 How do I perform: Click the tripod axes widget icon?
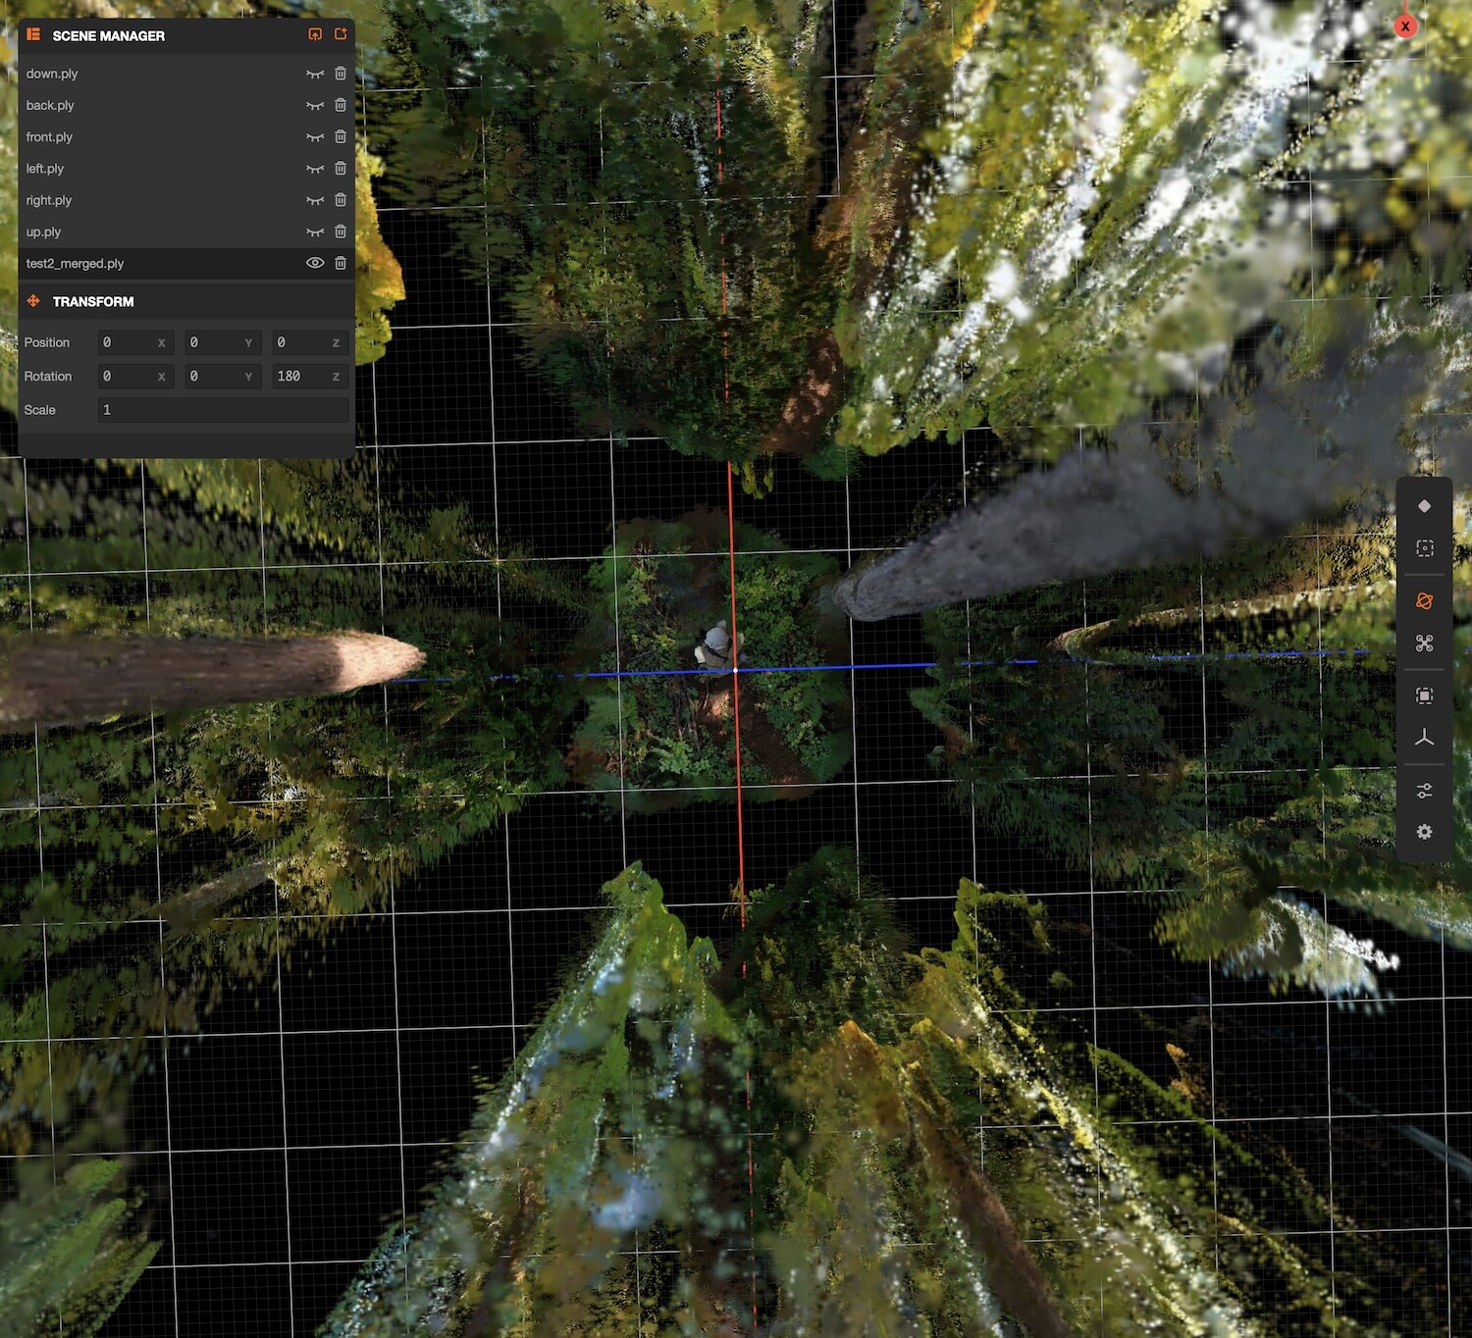(x=1425, y=741)
